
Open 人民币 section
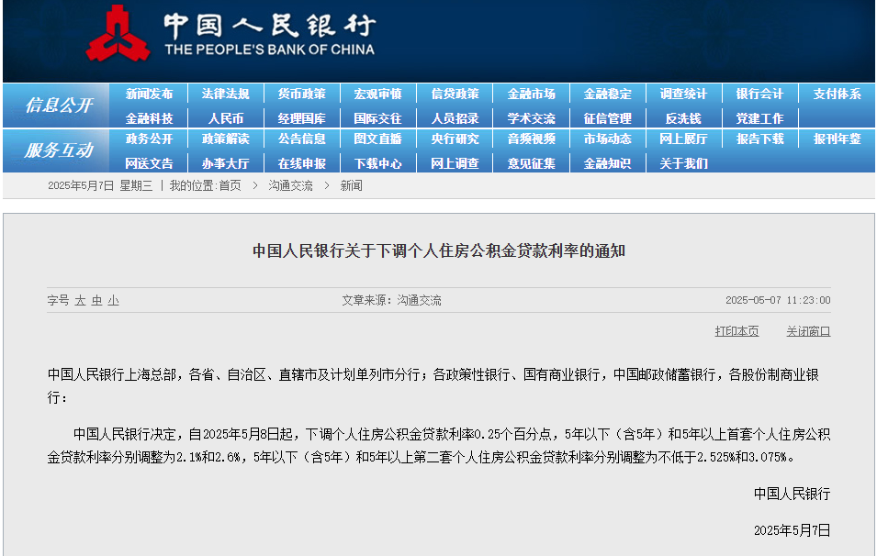[225, 118]
